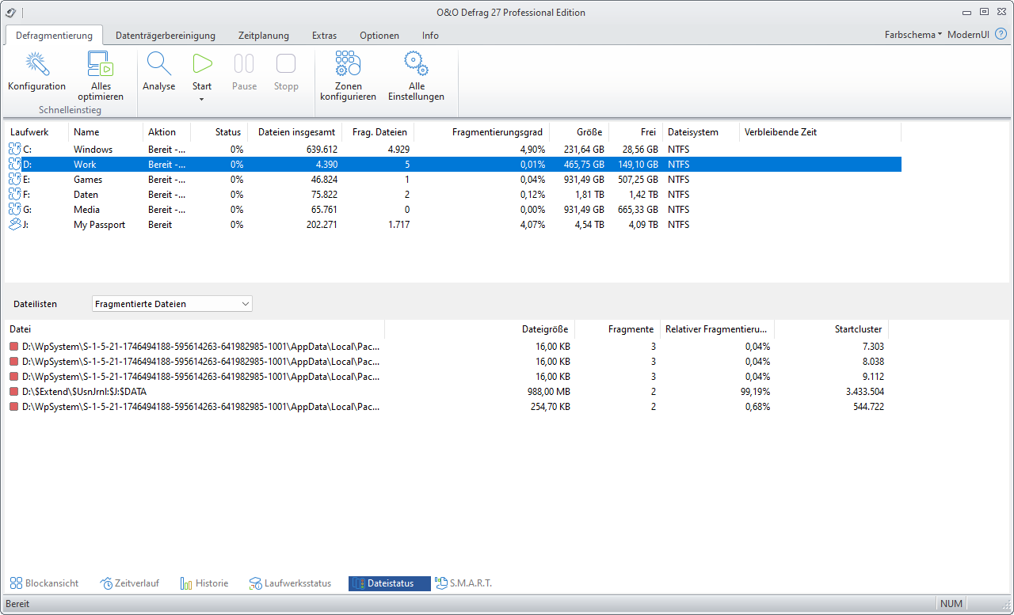This screenshot has width=1014, height=615.
Task: Open the Extras ribbon tab
Action: pyautogui.click(x=324, y=36)
